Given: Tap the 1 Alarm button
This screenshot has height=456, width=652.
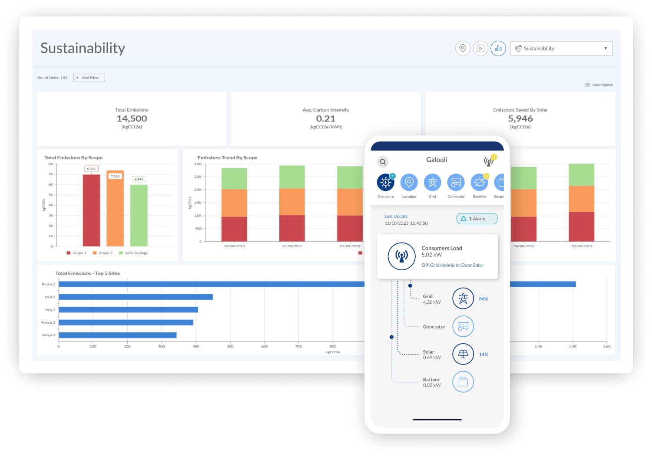Looking at the screenshot, I should pyautogui.click(x=477, y=219).
